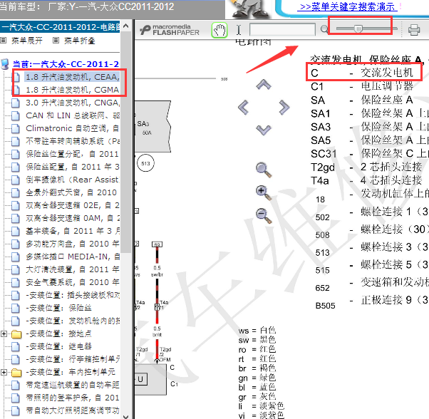Click the page icon beside -安装位置: 继电器
The width and height of the screenshot is (429, 419).
click(x=16, y=347)
